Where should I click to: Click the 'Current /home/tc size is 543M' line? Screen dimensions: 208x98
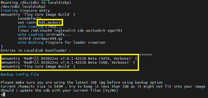coord(103,87)
